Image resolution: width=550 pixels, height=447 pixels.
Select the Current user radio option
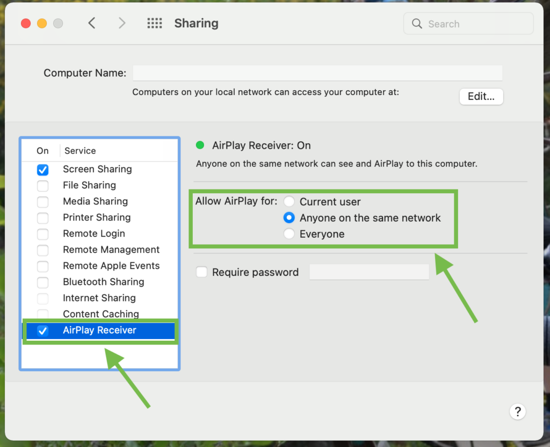pyautogui.click(x=289, y=201)
